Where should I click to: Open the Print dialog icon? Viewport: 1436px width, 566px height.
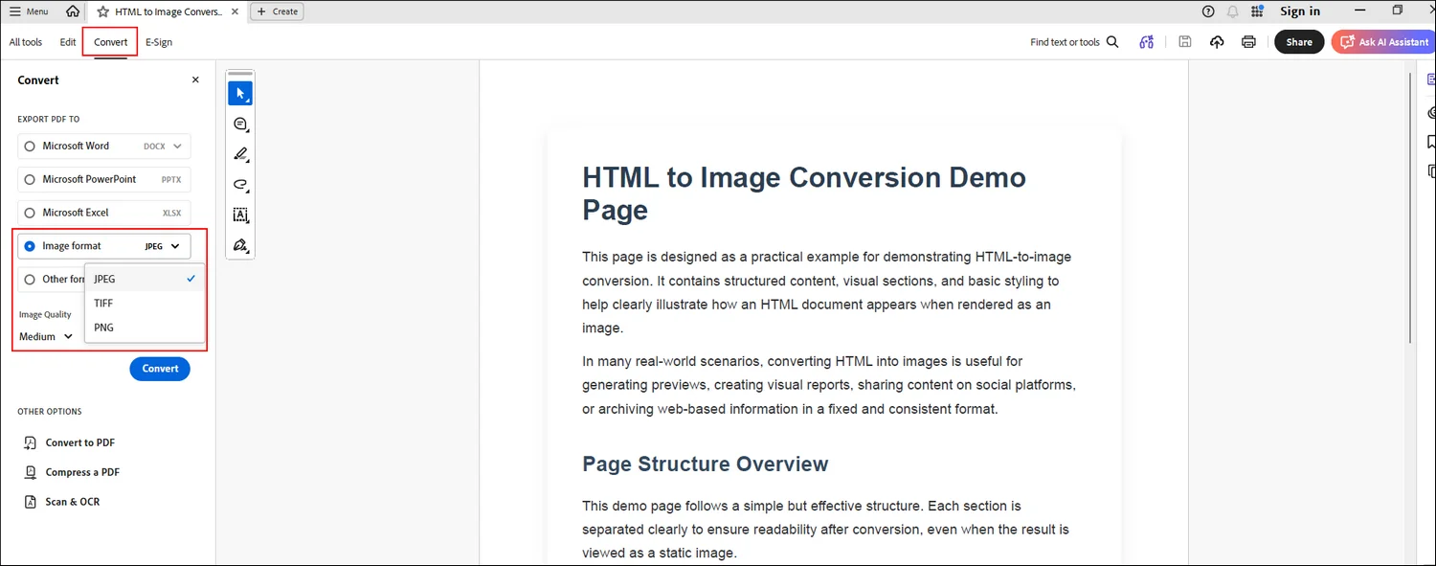(x=1248, y=41)
